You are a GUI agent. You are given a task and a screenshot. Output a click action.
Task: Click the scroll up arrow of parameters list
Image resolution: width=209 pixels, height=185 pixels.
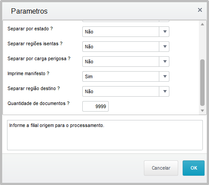(202, 24)
